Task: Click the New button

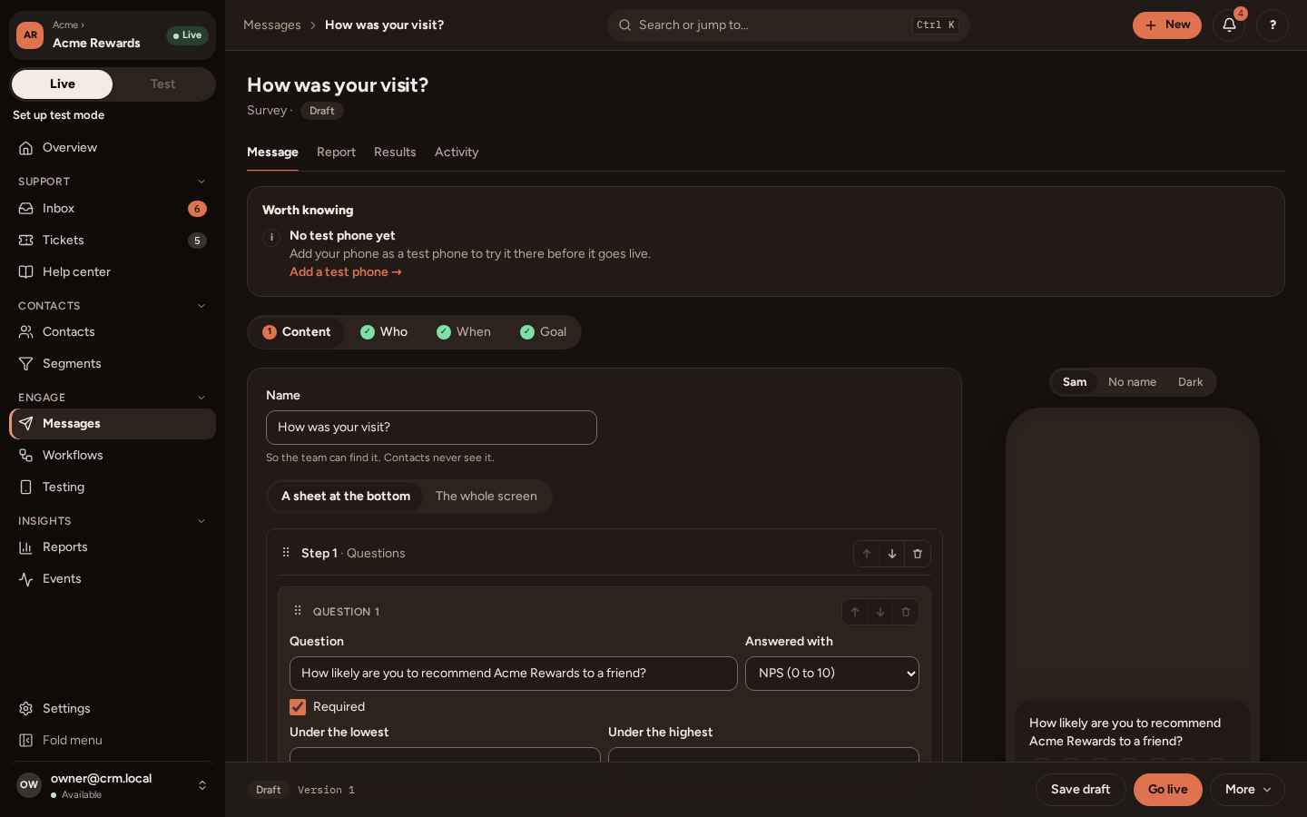Action: pos(1167,25)
